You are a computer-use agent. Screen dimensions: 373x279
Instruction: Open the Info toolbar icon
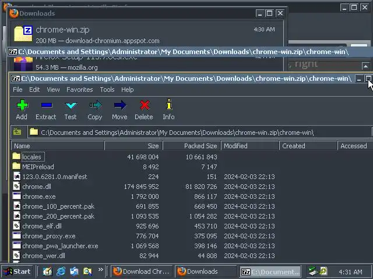tap(169, 104)
